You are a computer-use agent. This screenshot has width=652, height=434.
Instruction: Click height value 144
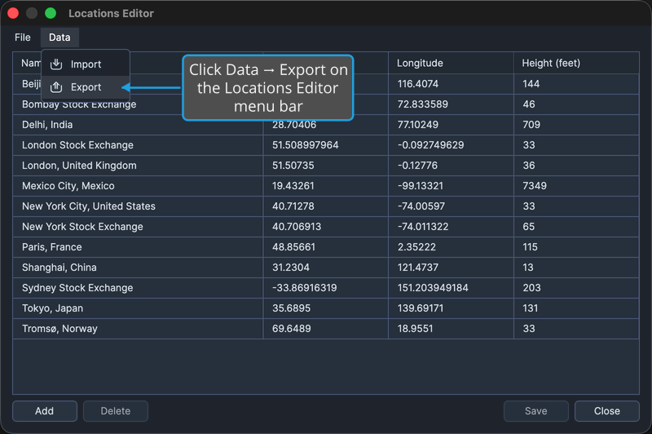(531, 84)
